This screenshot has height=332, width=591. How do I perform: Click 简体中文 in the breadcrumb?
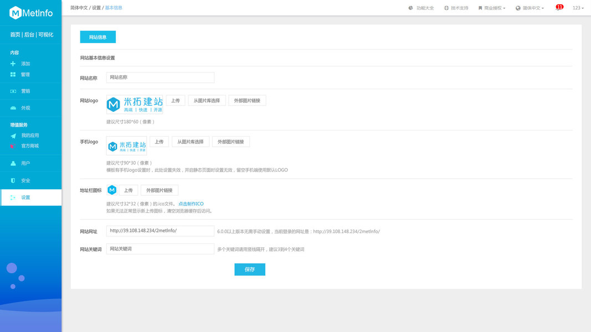point(79,8)
